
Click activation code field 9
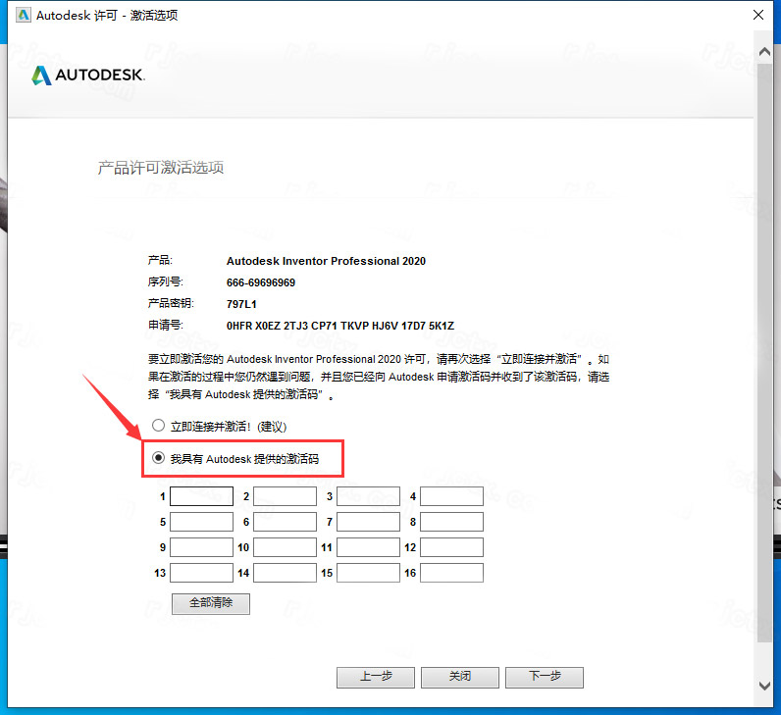201,547
